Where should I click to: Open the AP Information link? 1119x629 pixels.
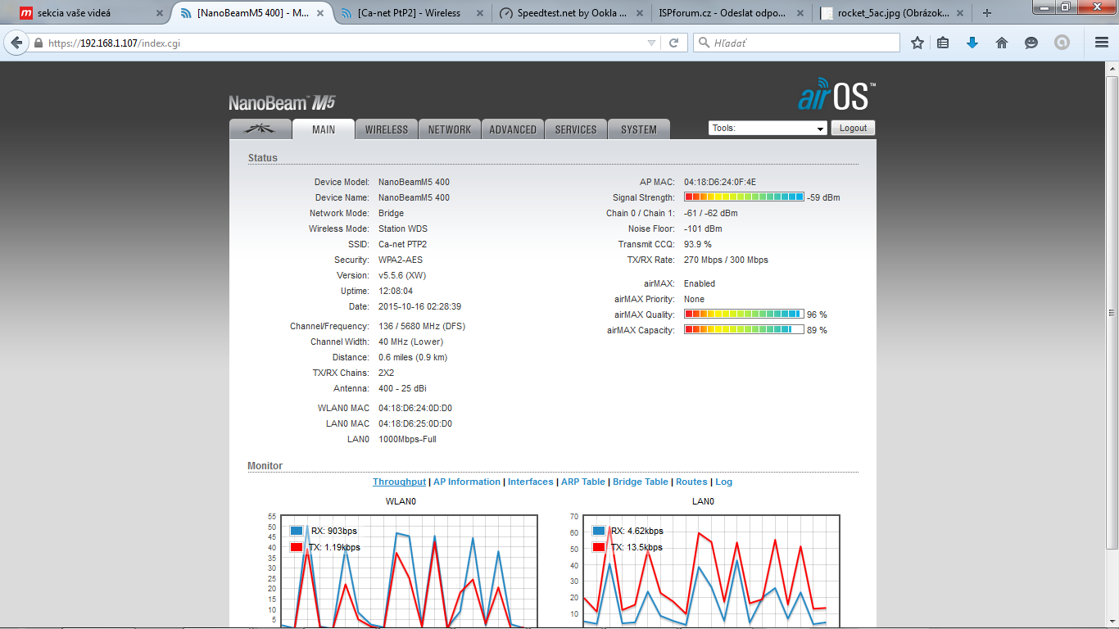(467, 482)
